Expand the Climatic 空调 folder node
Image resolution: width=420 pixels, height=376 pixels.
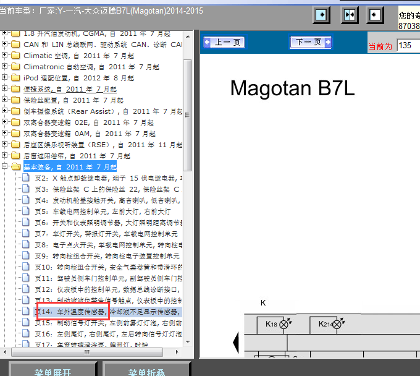4,55
